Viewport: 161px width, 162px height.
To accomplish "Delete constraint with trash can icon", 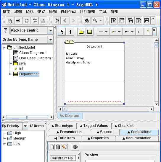I will pyautogui.click(x=58, y=147).
